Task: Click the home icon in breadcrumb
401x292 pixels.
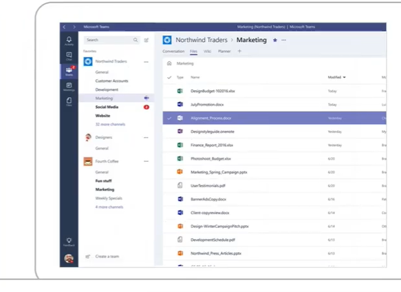Action: pos(169,63)
